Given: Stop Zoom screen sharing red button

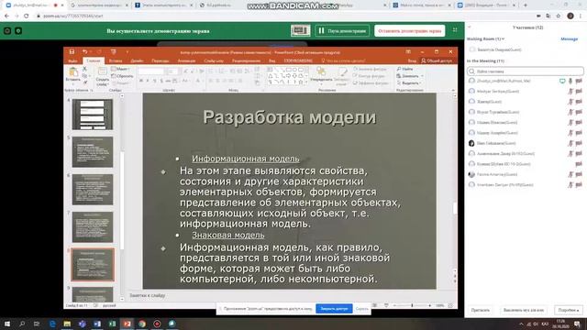Looking at the screenshot, I should coord(410,30).
